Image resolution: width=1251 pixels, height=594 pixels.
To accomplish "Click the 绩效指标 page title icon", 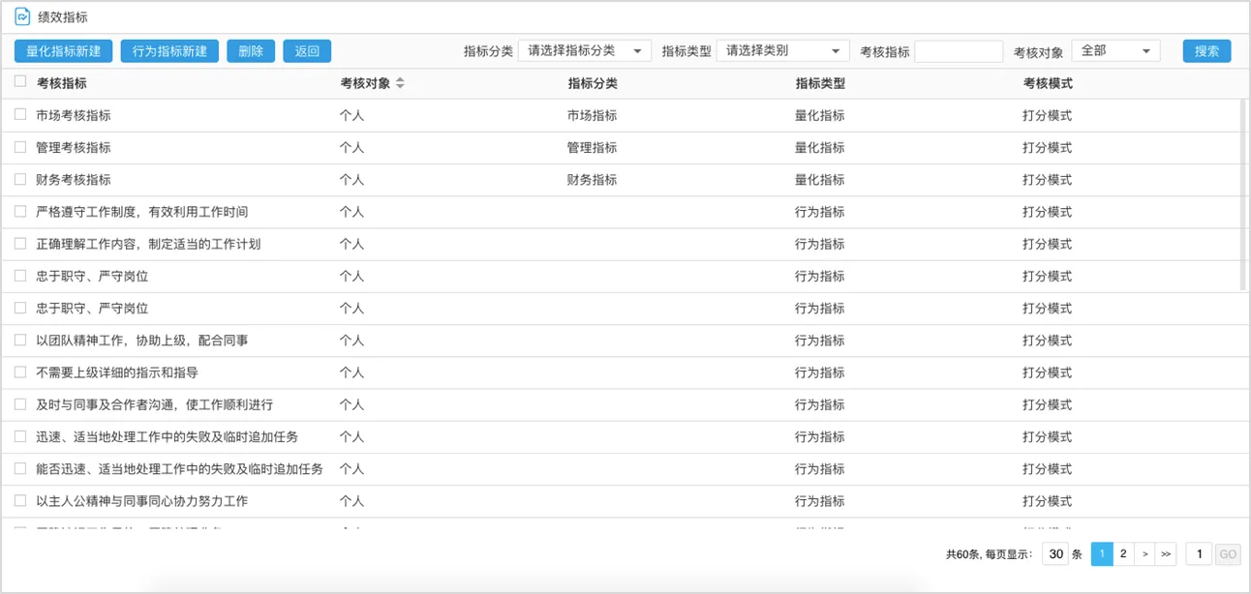I will 21,16.
